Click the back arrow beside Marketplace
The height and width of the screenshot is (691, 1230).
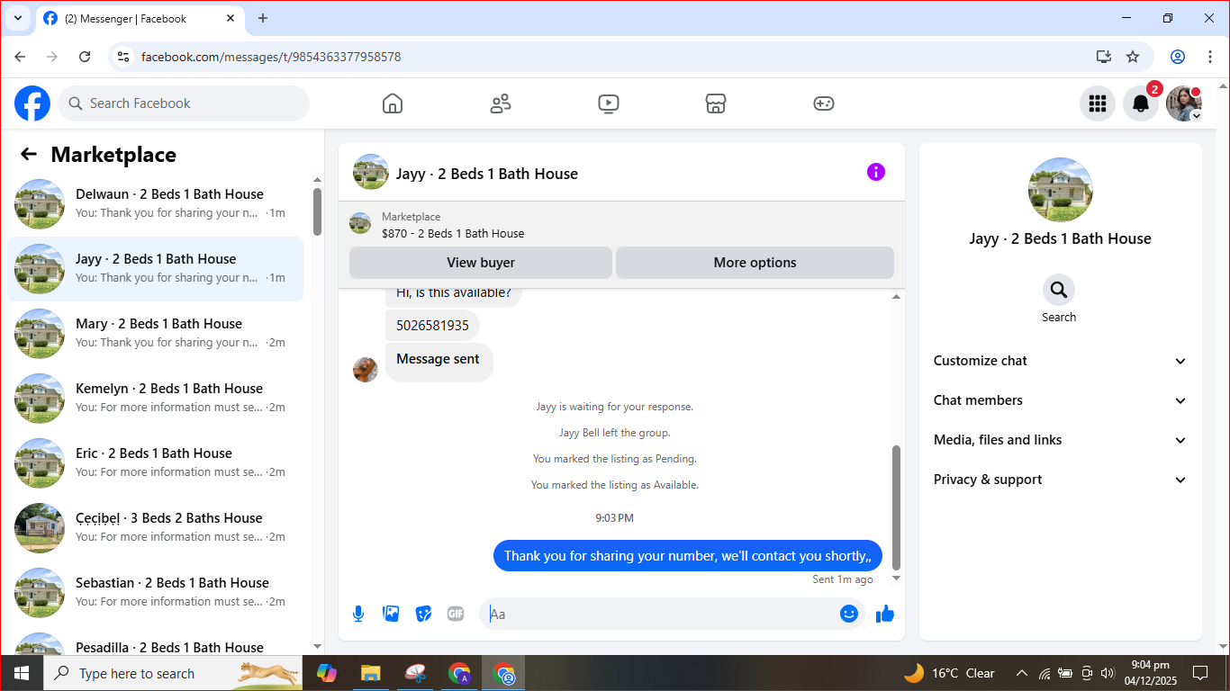coord(29,154)
